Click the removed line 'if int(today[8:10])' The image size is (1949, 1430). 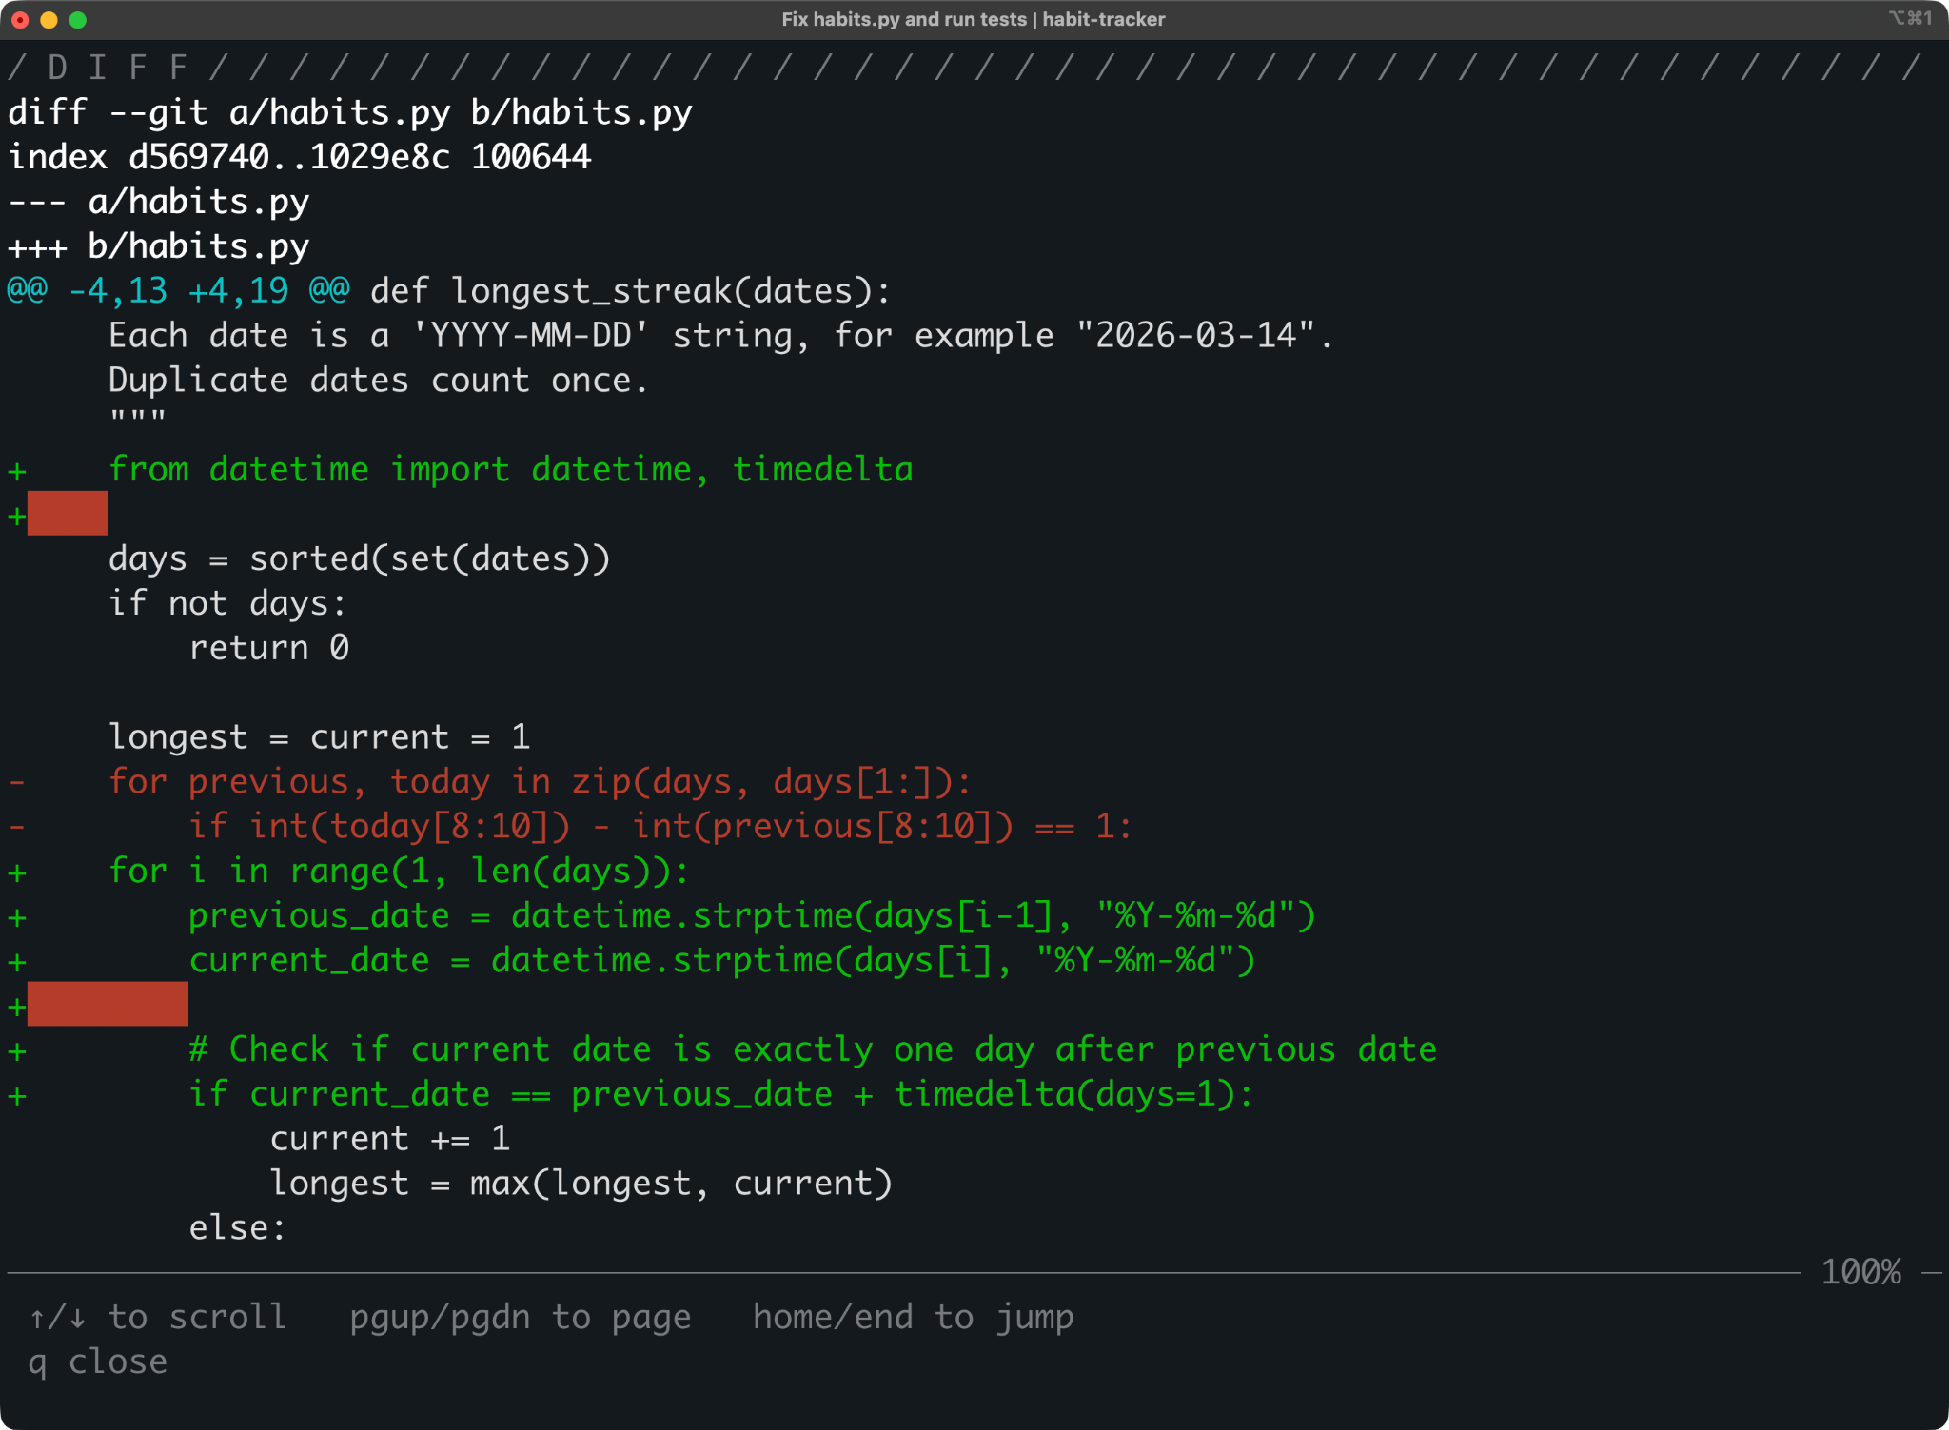pos(660,826)
